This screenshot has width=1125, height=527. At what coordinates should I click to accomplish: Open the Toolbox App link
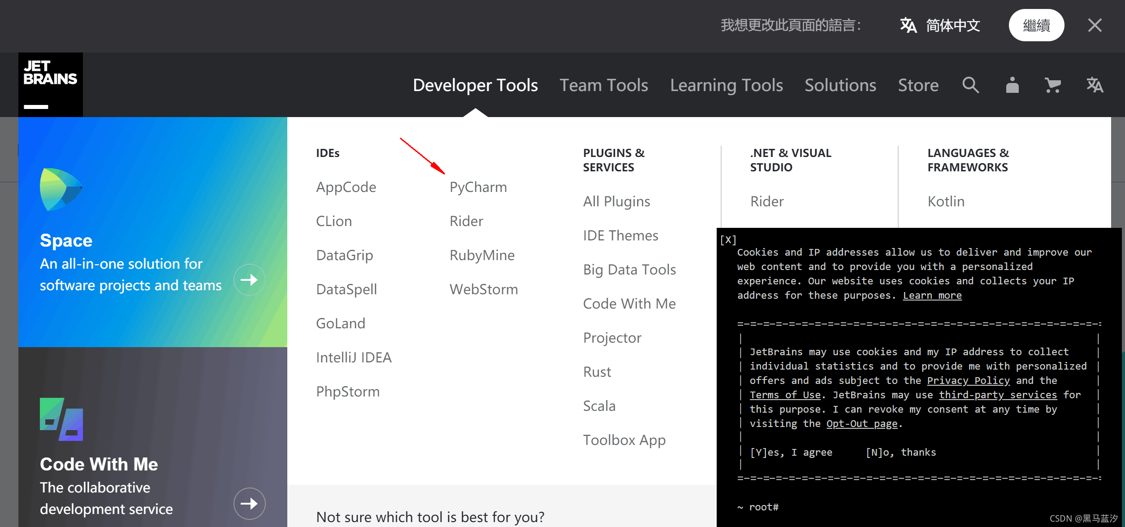pyautogui.click(x=624, y=440)
